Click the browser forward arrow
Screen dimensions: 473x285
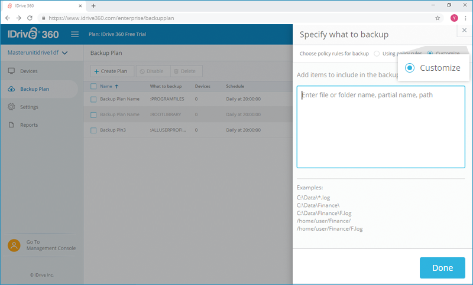pyautogui.click(x=19, y=18)
